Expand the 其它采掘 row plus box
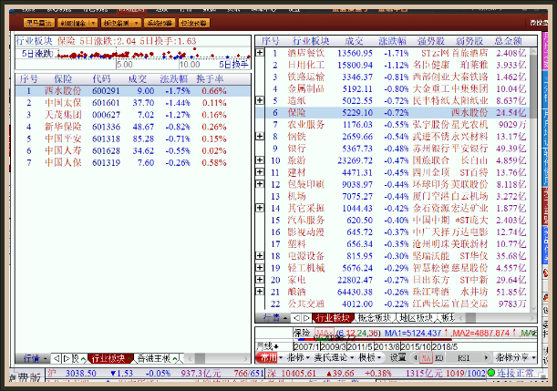557x391 pixels. tap(260, 208)
